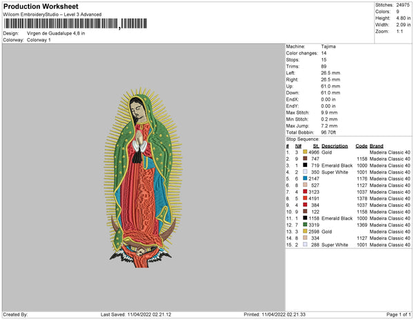The height and width of the screenshot is (320, 414).
Task: Click the 'Created By:' footer label
Action: click(x=15, y=314)
